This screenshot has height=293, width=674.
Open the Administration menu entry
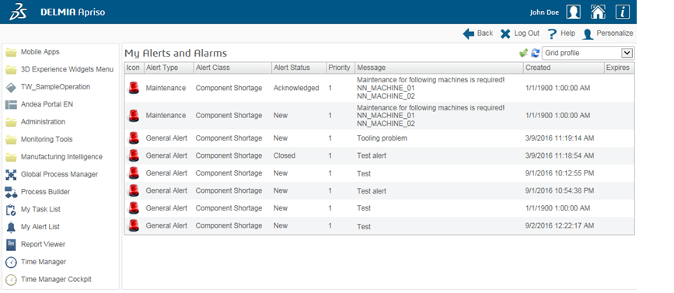coord(43,122)
